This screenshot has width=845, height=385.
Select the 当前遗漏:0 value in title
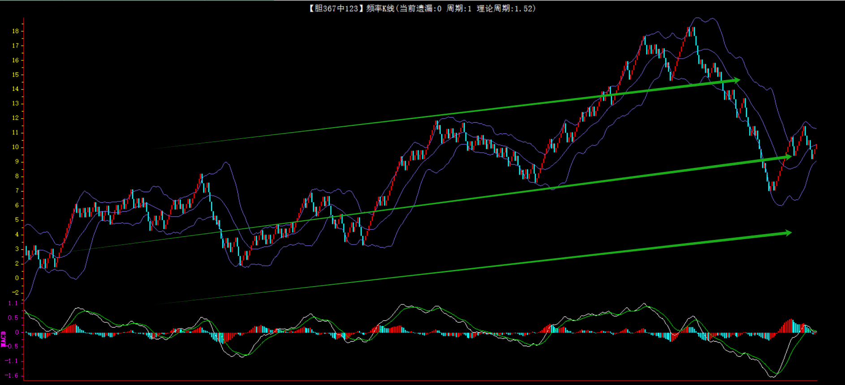420,9
